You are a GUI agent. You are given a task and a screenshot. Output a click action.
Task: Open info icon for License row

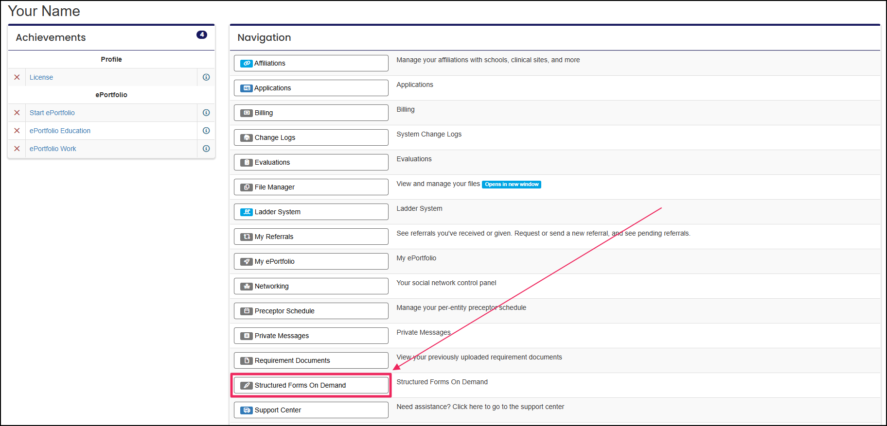[206, 77]
